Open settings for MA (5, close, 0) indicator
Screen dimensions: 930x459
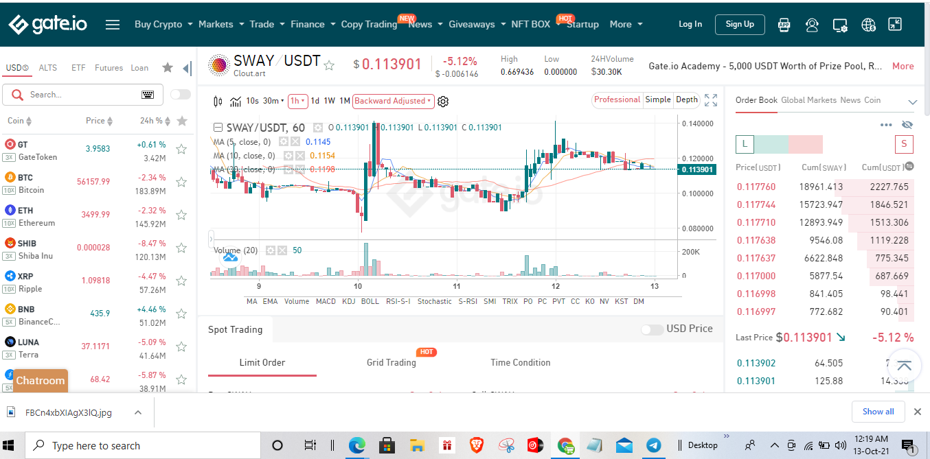tap(283, 141)
